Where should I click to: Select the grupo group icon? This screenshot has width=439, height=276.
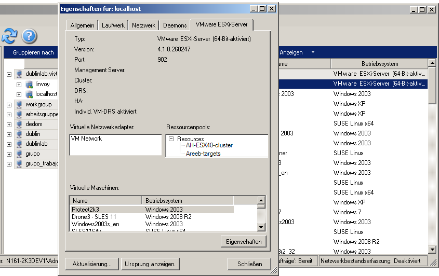tap(19, 154)
